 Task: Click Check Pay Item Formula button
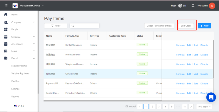(159, 26)
